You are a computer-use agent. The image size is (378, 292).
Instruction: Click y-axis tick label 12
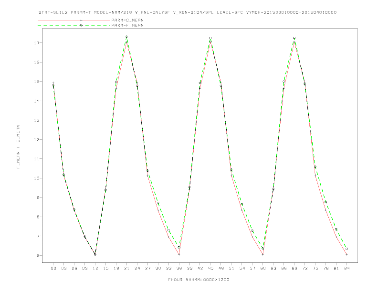(37, 139)
